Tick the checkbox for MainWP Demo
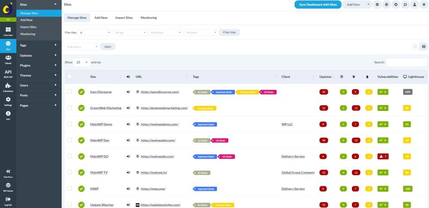This screenshot has width=429, height=208. (70, 124)
